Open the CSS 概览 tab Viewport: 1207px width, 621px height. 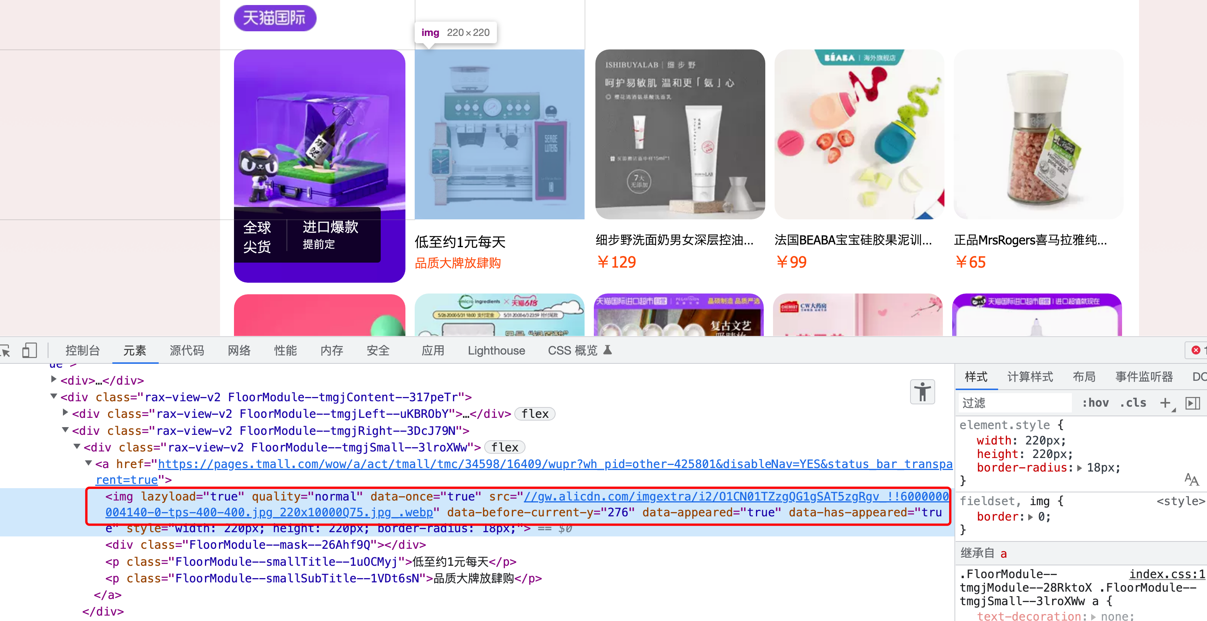[573, 351]
